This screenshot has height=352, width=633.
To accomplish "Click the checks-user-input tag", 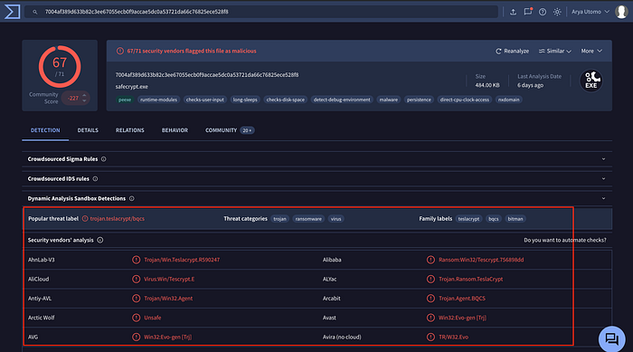I will tap(205, 100).
